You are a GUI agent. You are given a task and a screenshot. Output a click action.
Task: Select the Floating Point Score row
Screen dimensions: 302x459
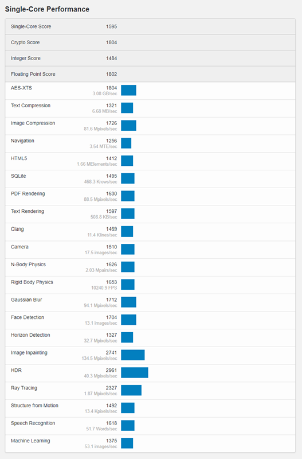coord(150,74)
